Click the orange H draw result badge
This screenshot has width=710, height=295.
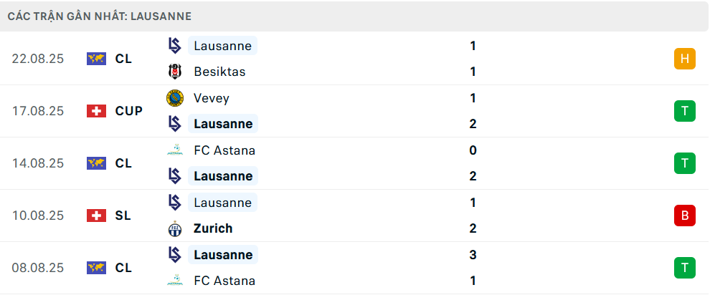click(x=684, y=59)
